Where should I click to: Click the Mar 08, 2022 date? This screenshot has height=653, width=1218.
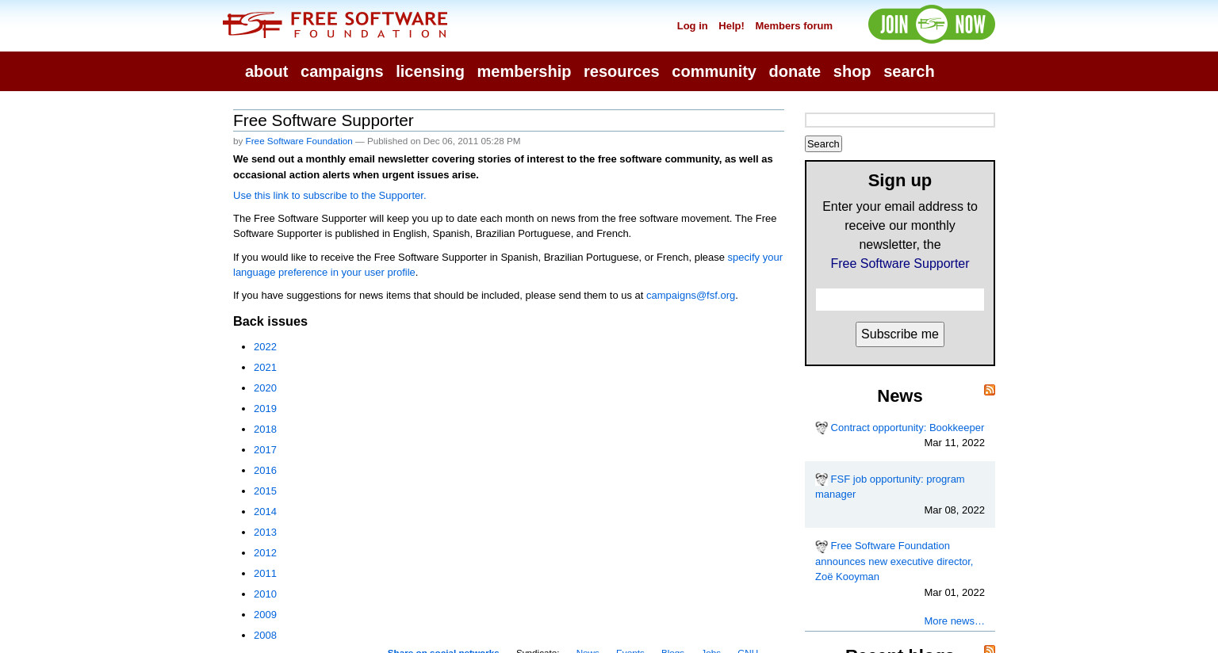click(x=954, y=510)
